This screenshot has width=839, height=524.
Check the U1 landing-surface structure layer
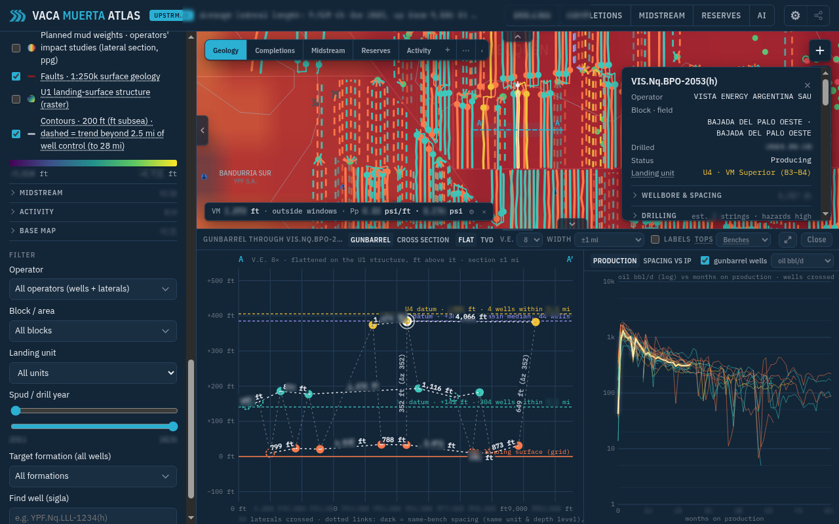click(x=16, y=99)
